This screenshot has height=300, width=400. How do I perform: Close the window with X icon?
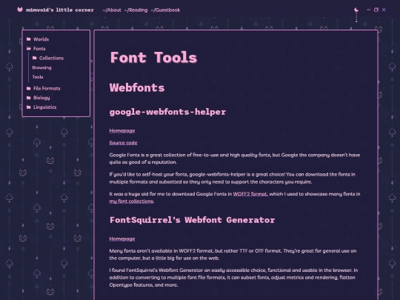(384, 10)
